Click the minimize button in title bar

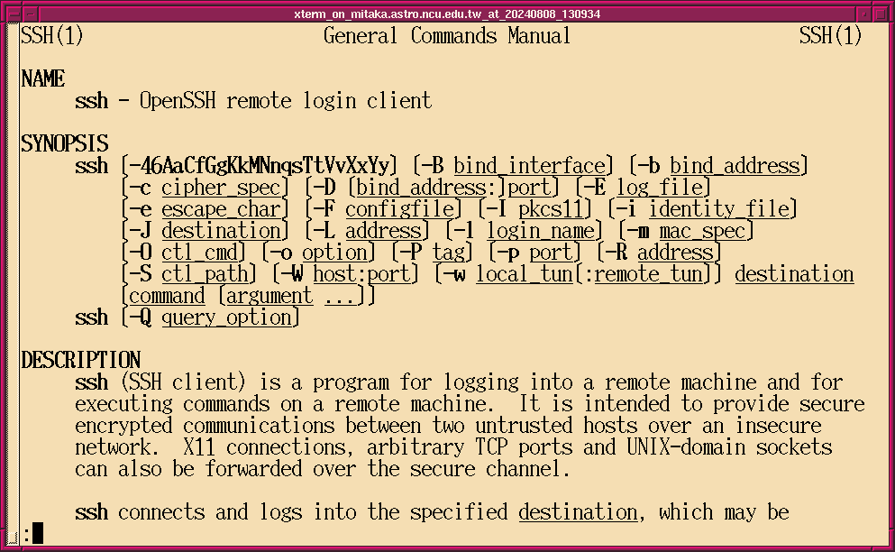coord(863,13)
